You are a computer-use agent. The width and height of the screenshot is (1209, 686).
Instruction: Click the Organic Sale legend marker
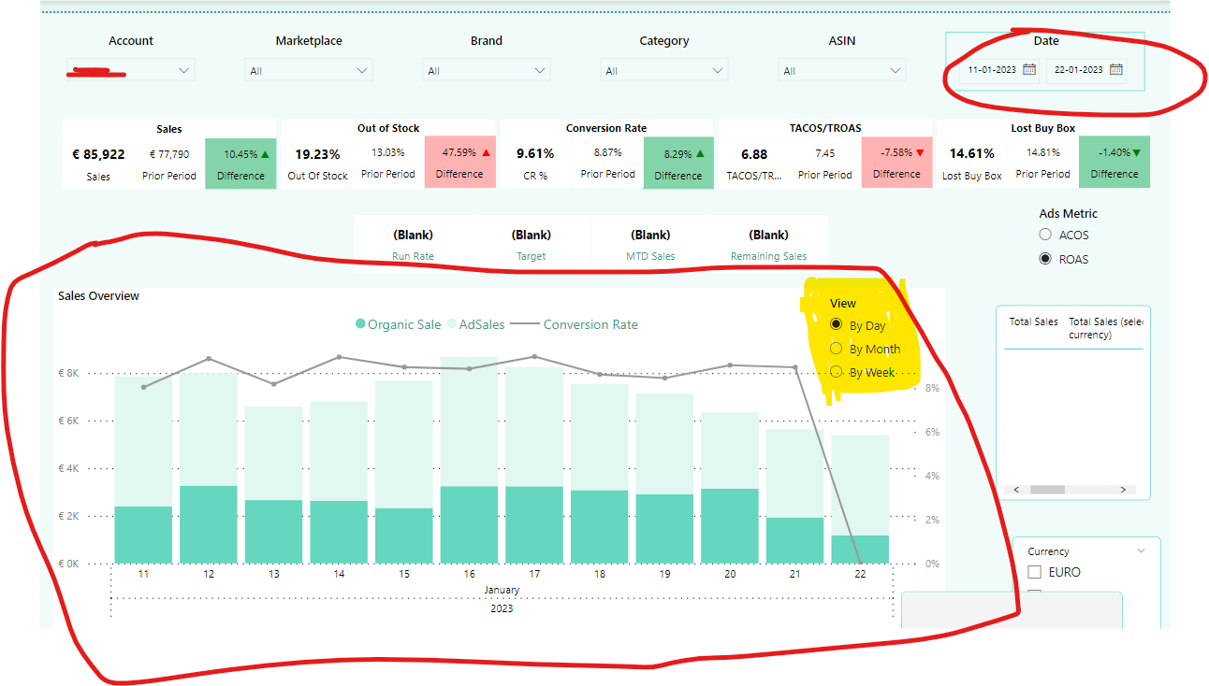coord(360,324)
